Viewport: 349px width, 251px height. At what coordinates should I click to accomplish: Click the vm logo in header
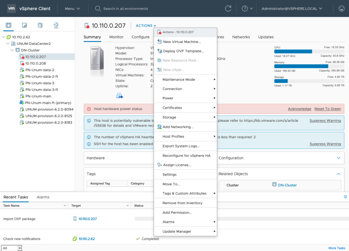coord(11,8)
